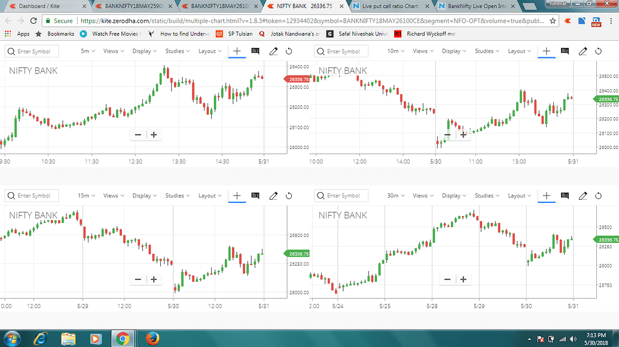Open the market depth icon on the 15m chart
This screenshot has width=619, height=347.
coord(255,196)
